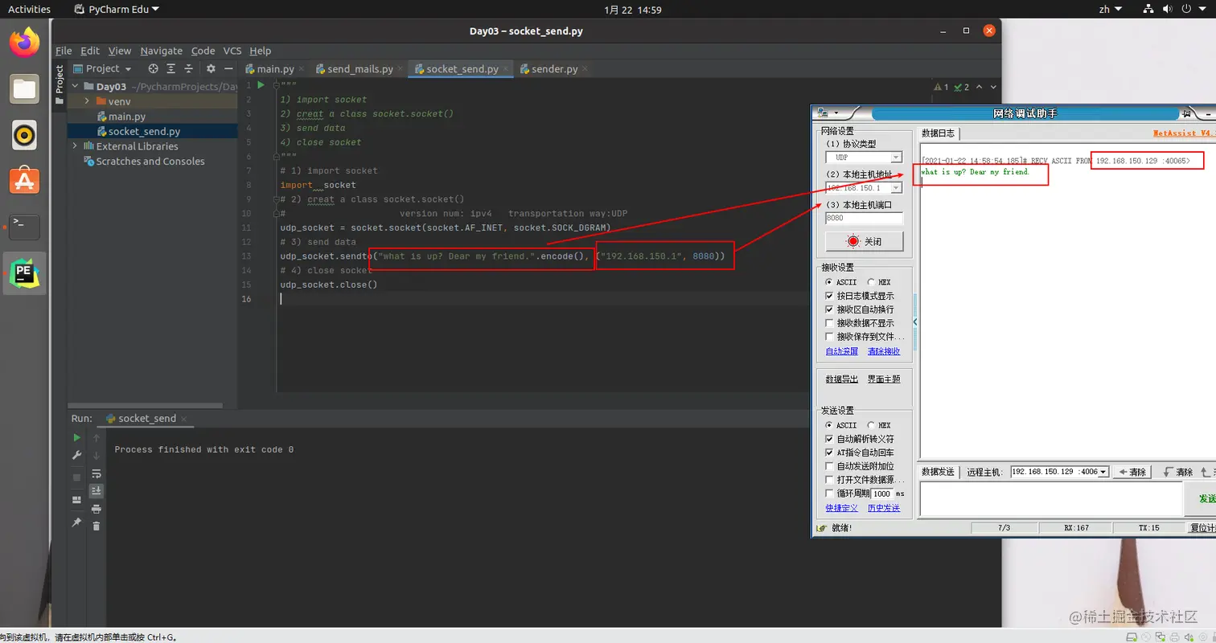Click Restore Layout icon in Run panel
The width and height of the screenshot is (1216, 643).
pyautogui.click(x=77, y=500)
